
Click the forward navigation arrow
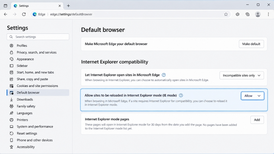15,14
